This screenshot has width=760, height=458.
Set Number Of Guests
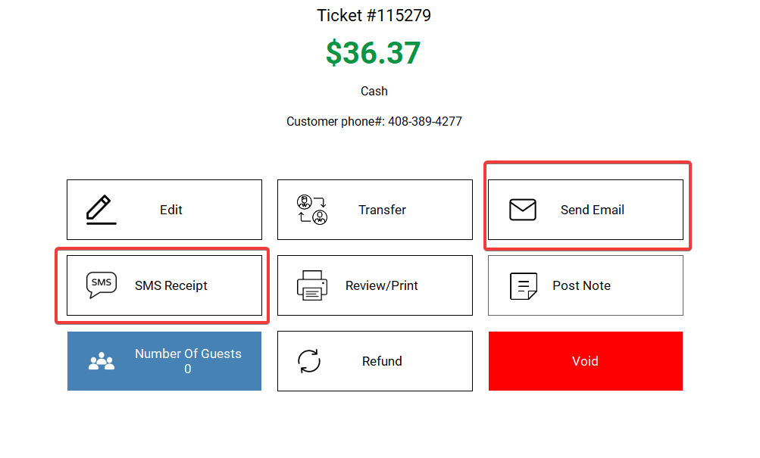[x=164, y=361]
